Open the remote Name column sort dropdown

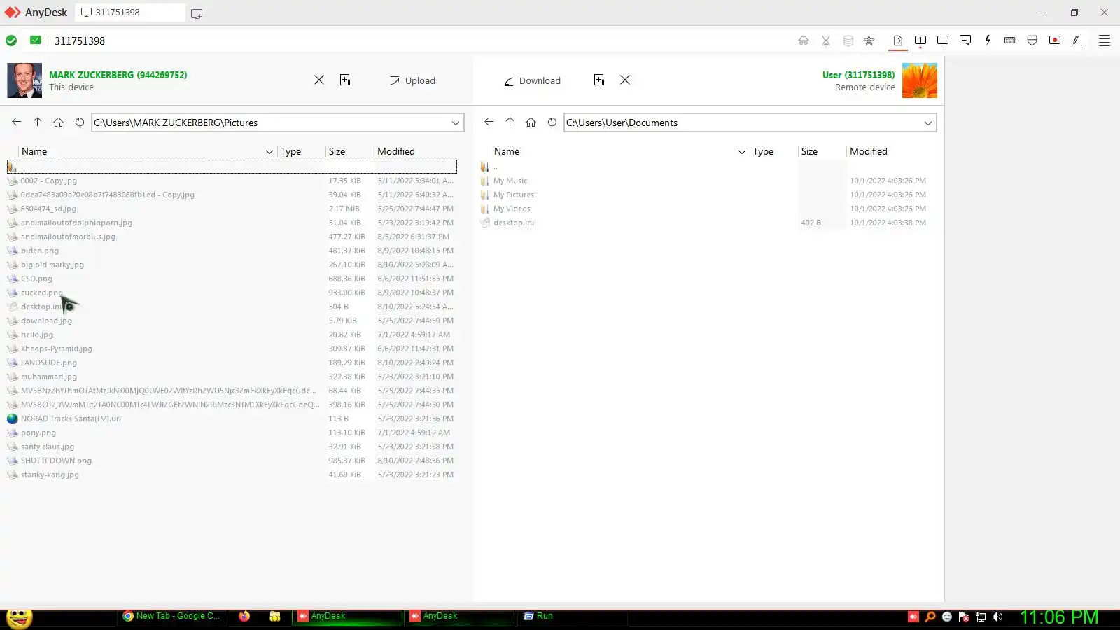click(x=742, y=151)
